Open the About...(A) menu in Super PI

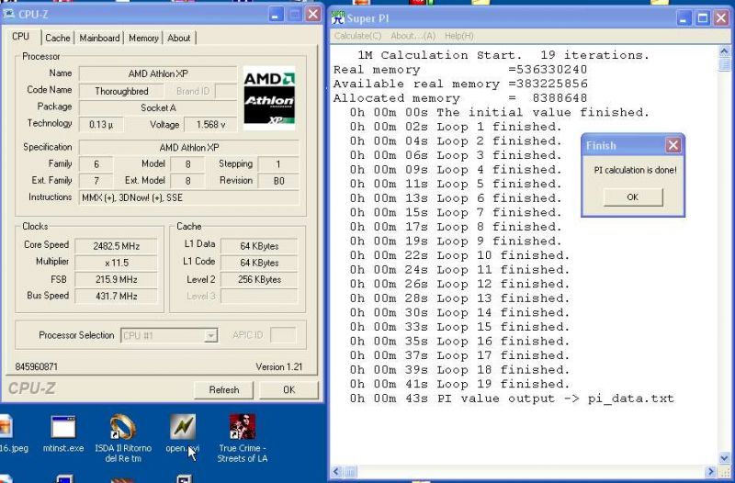pos(413,36)
